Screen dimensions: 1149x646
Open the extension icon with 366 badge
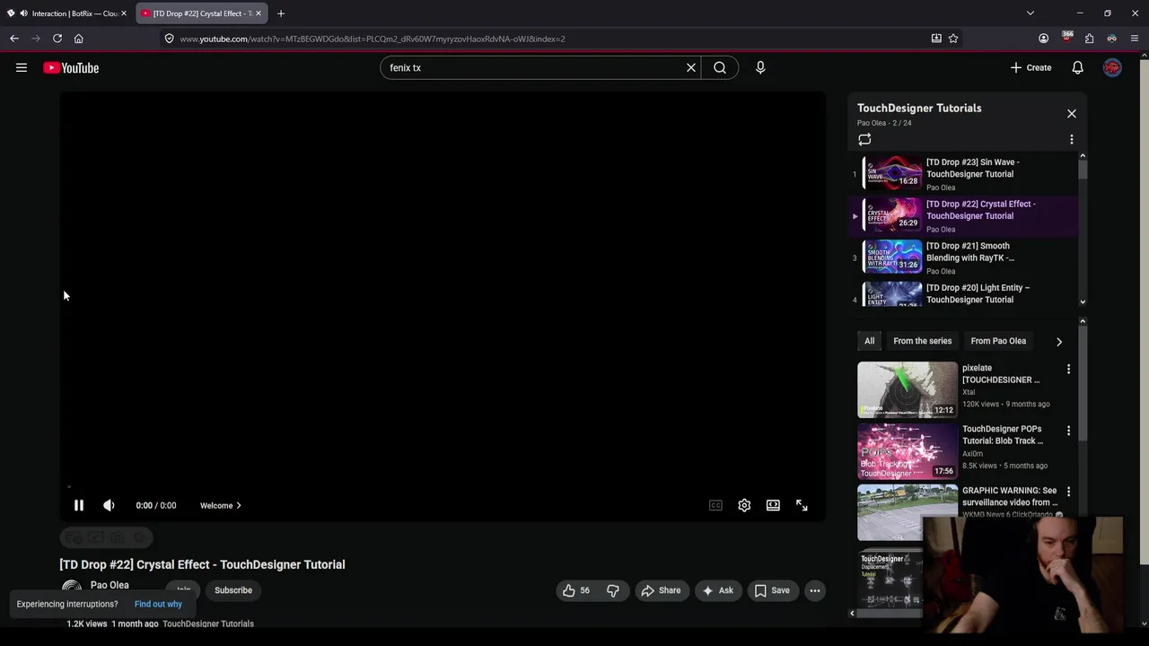[1066, 37]
